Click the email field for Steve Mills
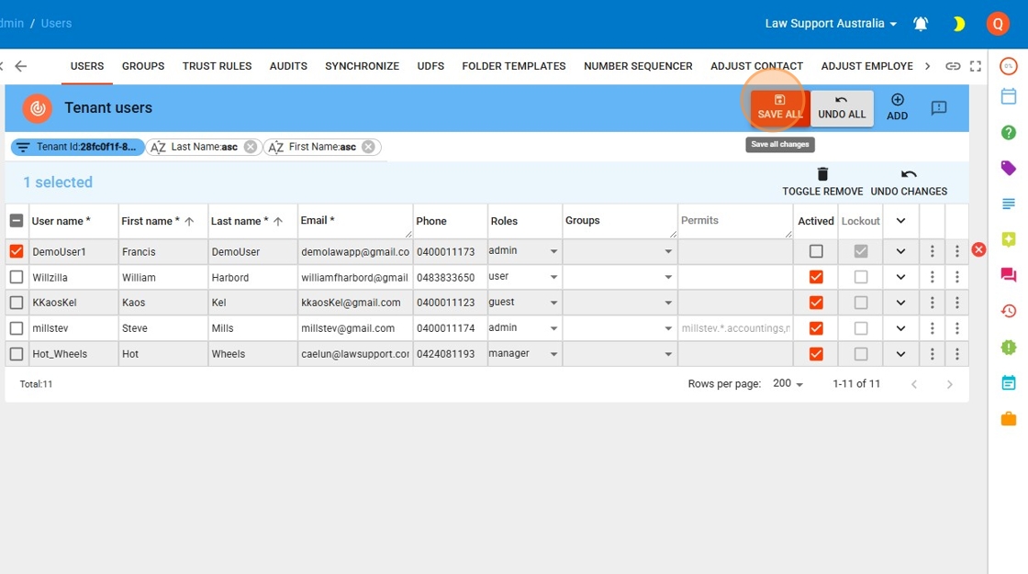Viewport: 1028px width, 574px height. (x=354, y=328)
